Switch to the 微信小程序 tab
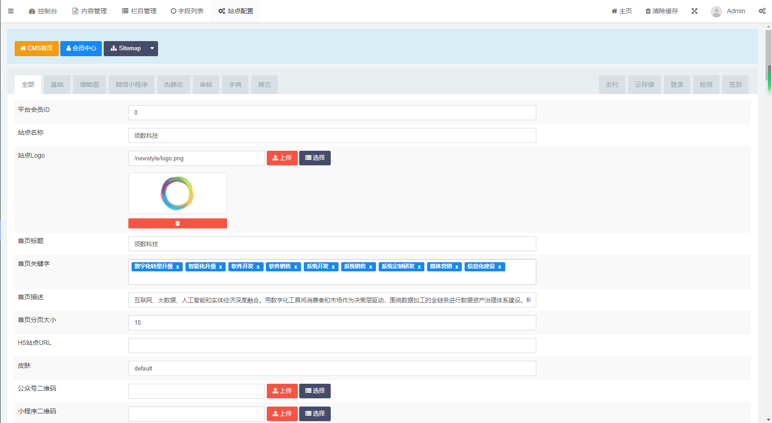Screen dimensions: 772x423 132,85
